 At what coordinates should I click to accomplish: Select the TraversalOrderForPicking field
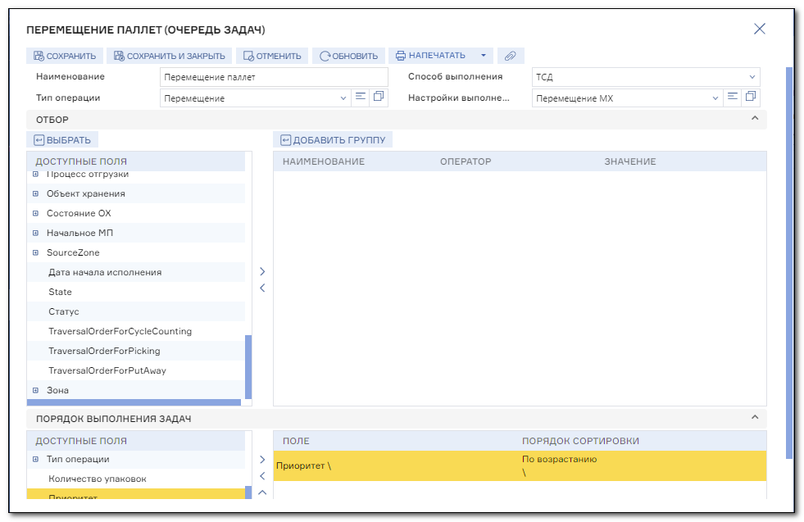pyautogui.click(x=105, y=352)
